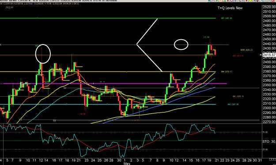
Task: Click the 2320.00 price axis label
Action: pyautogui.click(x=269, y=99)
